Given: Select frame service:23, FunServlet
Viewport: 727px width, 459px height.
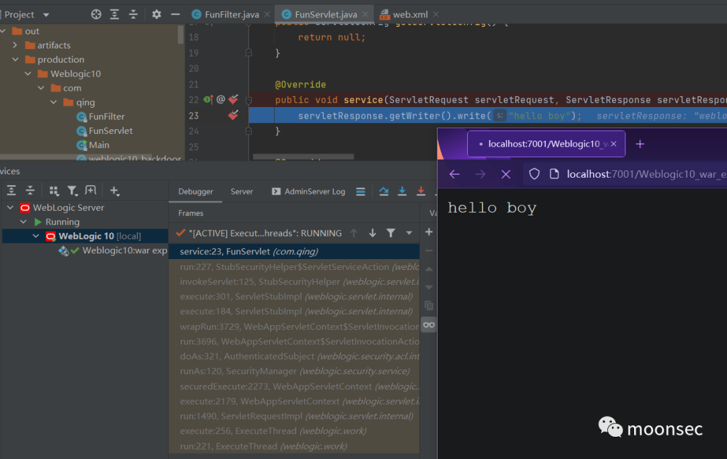Looking at the screenshot, I should [x=294, y=251].
